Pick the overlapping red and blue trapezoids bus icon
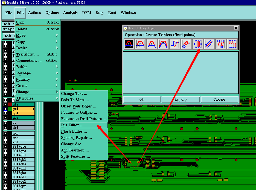This screenshot has height=190, width=256. 163,44
